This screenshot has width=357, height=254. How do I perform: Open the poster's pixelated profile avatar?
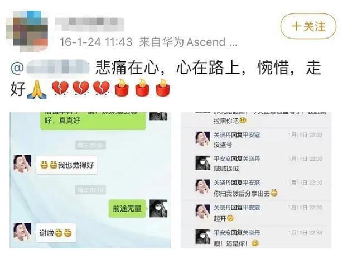pos(27,31)
